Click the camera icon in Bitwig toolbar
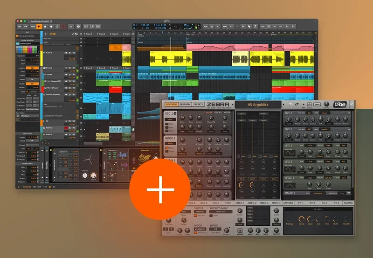373x258 pixels. click(x=71, y=27)
